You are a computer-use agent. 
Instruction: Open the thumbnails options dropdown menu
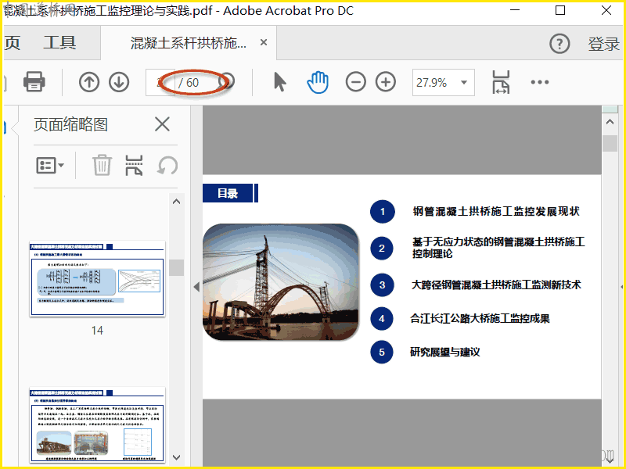(x=50, y=165)
